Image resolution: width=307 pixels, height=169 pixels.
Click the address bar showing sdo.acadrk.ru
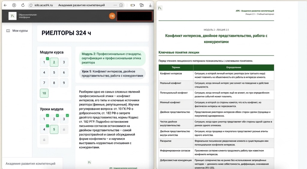click(x=76, y=5)
